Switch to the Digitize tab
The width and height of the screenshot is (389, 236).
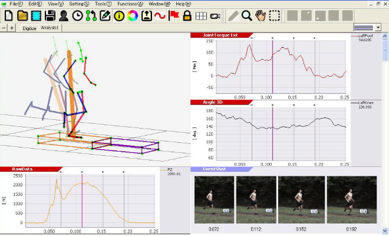[x=29, y=28]
